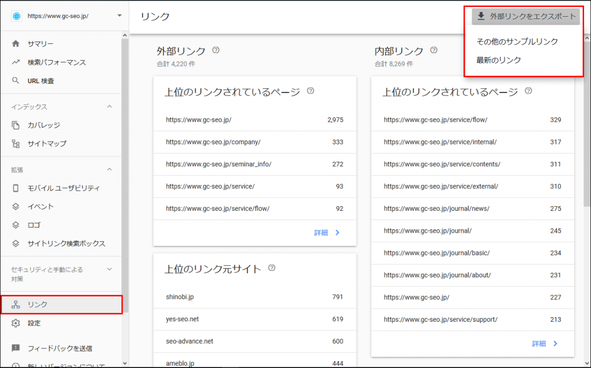591x368 pixels.
Task: Click 詳細 link in internal pages card
Action: click(x=539, y=344)
